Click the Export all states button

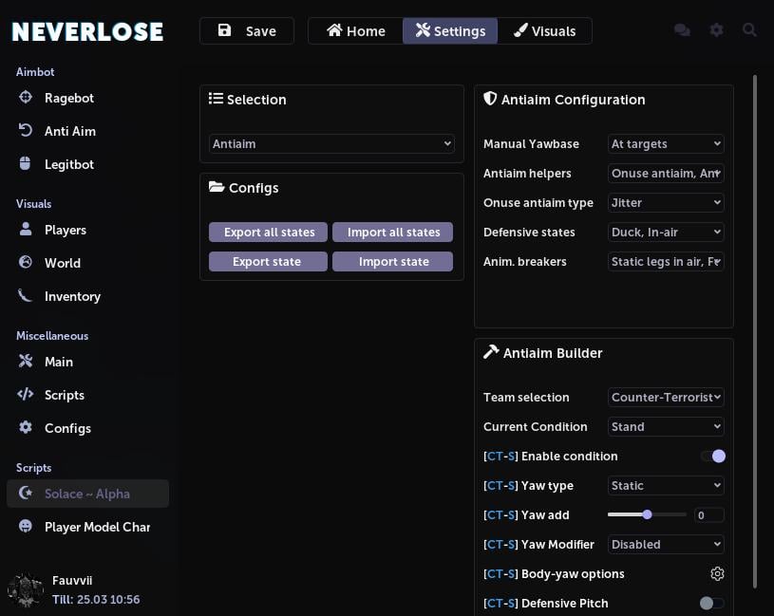(x=268, y=232)
